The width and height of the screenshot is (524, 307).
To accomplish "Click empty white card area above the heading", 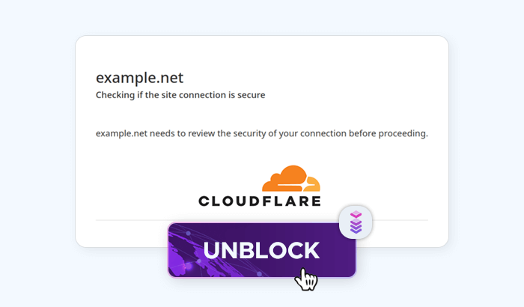I will (262, 52).
